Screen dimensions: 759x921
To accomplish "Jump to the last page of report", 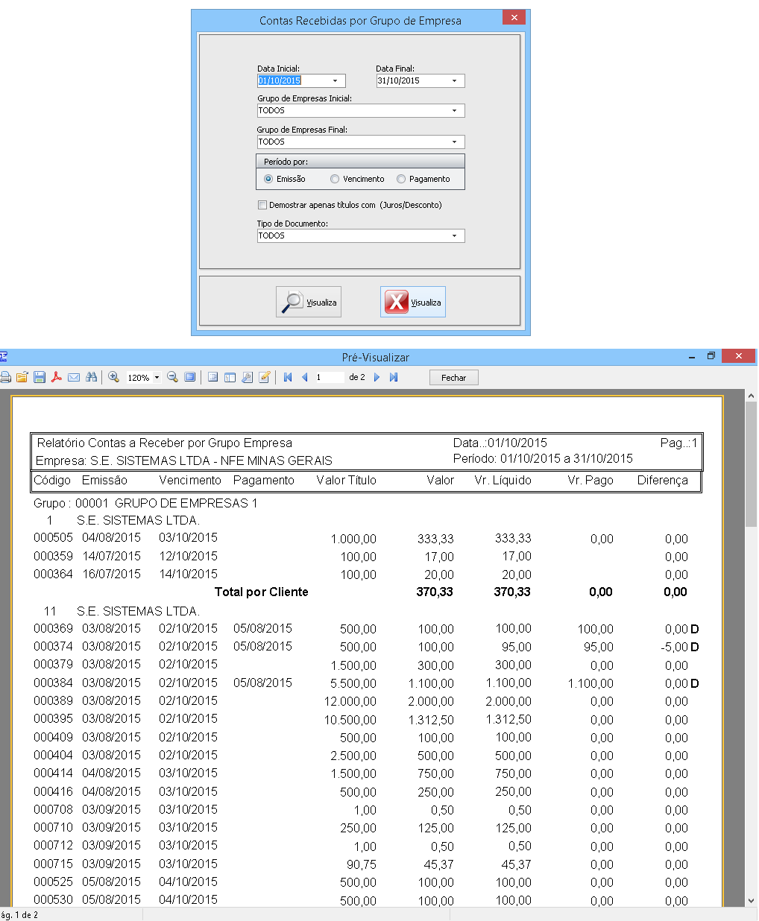I will tap(394, 378).
